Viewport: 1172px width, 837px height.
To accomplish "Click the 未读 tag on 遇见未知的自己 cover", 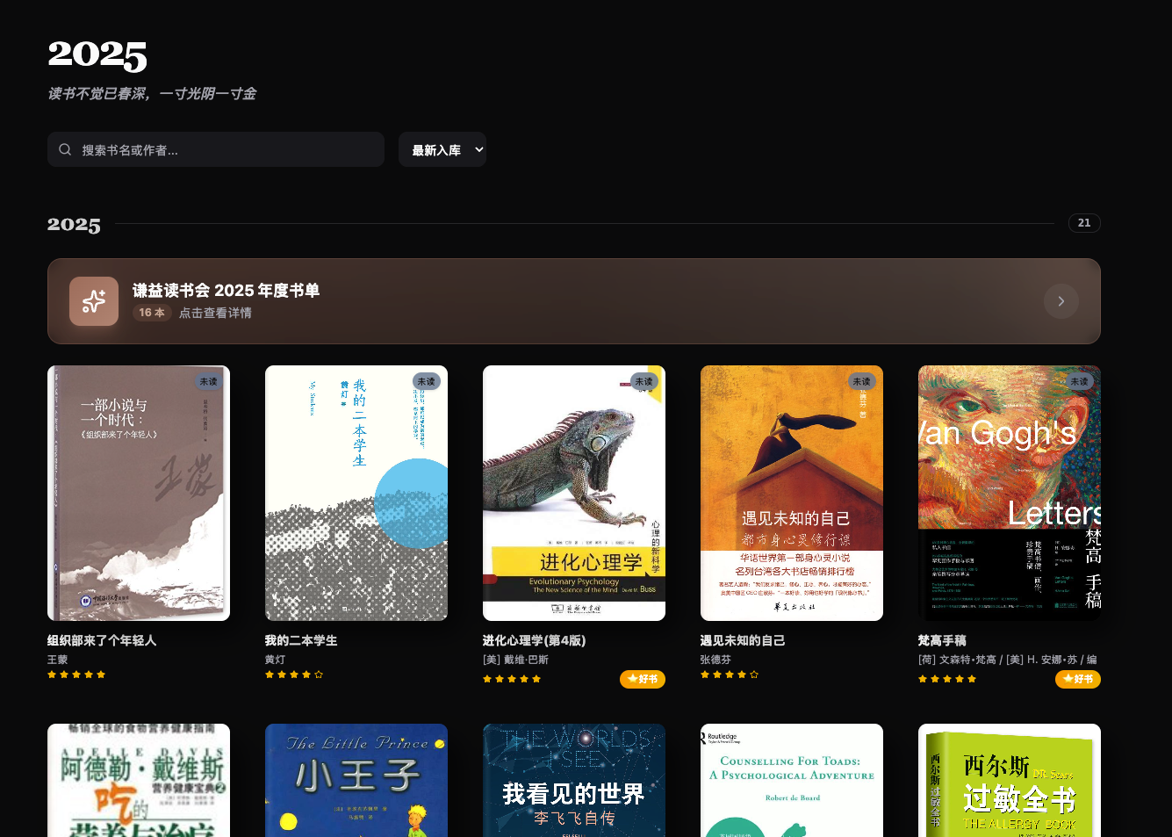I will pos(861,381).
